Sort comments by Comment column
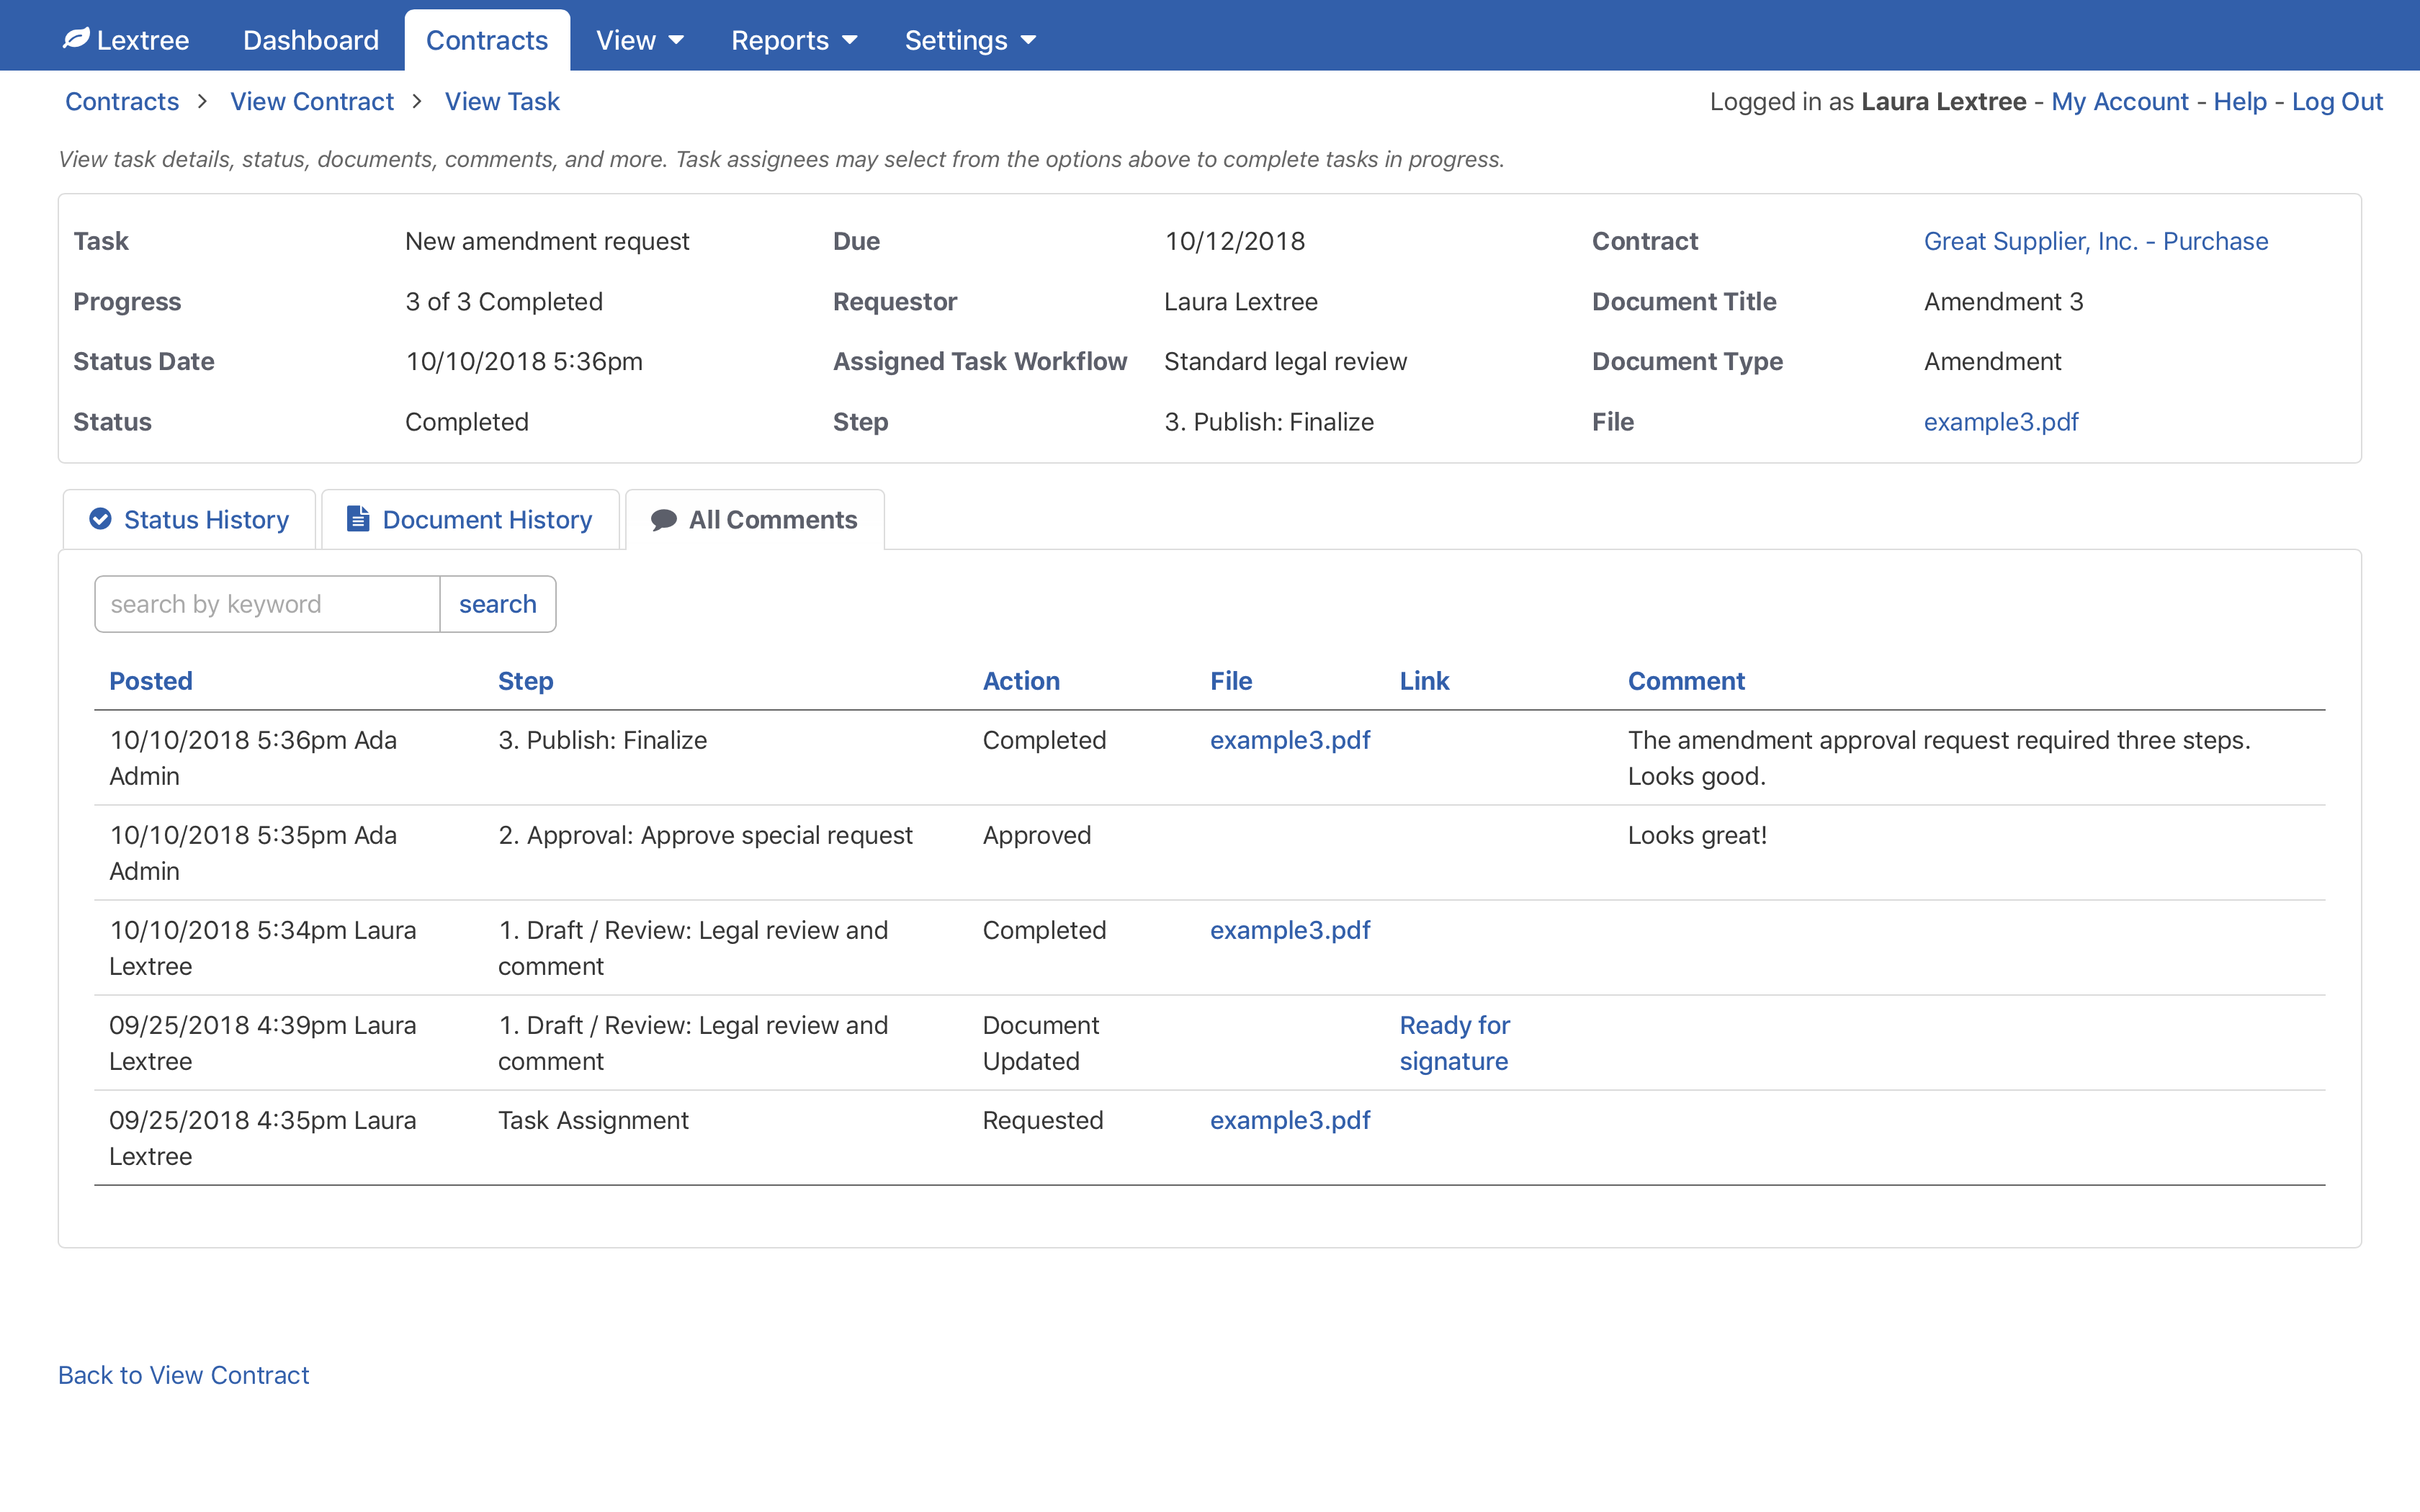The height and width of the screenshot is (1512, 2420). pos(1686,681)
